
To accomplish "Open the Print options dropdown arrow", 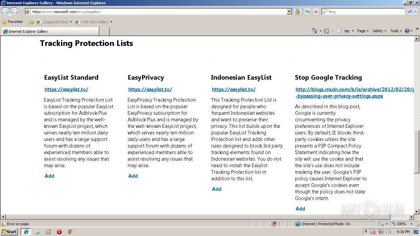I will click(x=353, y=31).
